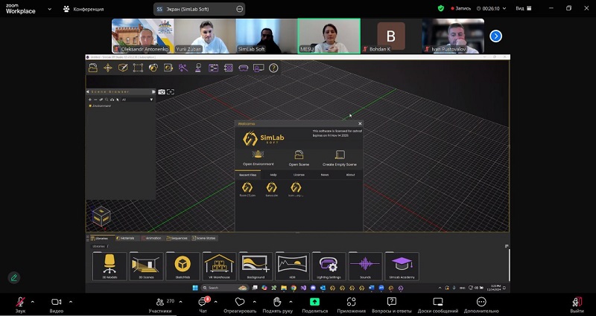The image size is (596, 316).
Task: Open the HDR library folder
Action: click(x=292, y=266)
